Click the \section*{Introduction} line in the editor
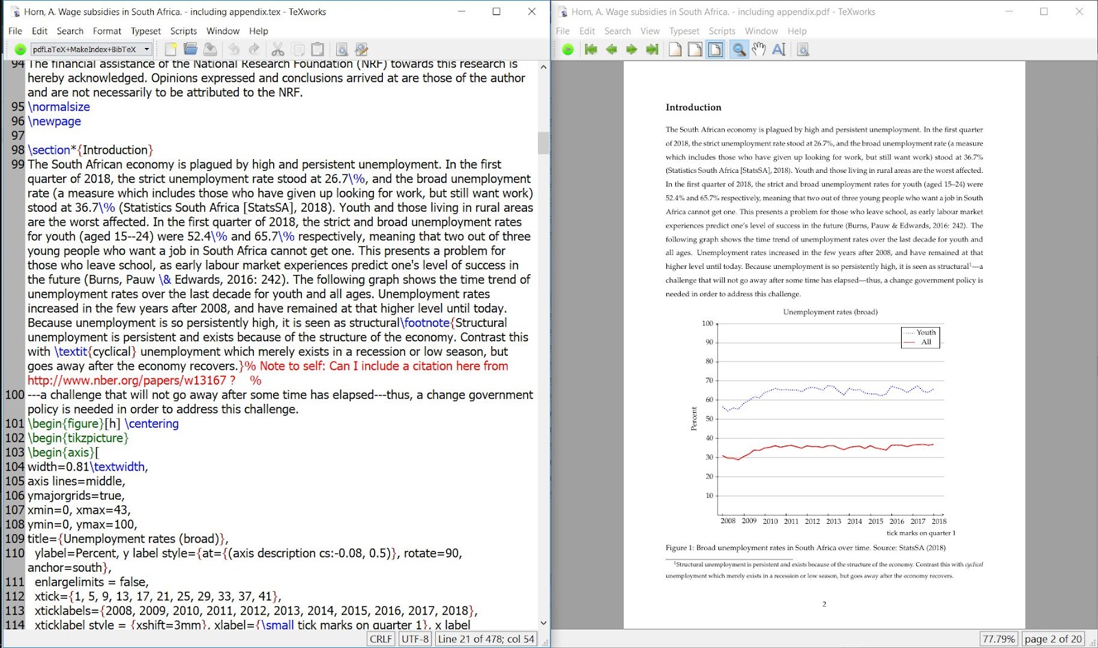 point(91,150)
